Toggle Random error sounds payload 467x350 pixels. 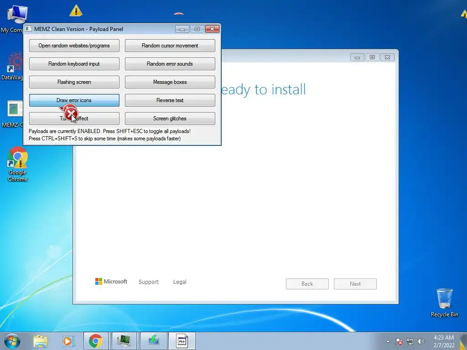point(170,64)
